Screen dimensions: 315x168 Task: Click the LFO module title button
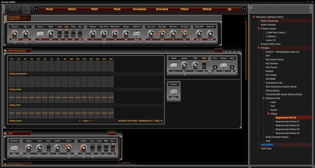[19, 133]
